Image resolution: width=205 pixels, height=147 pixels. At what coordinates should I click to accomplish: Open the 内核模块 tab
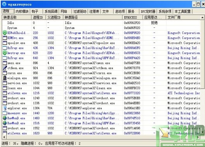click(x=22, y=12)
